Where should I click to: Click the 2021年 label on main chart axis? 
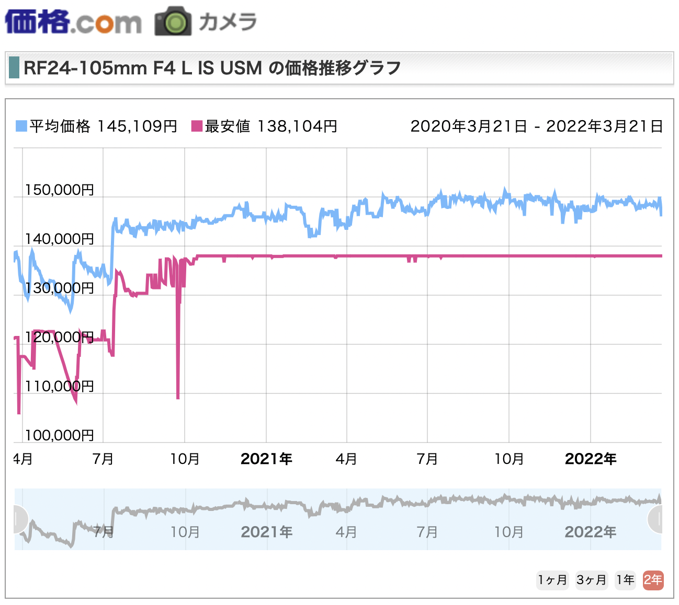click(266, 459)
